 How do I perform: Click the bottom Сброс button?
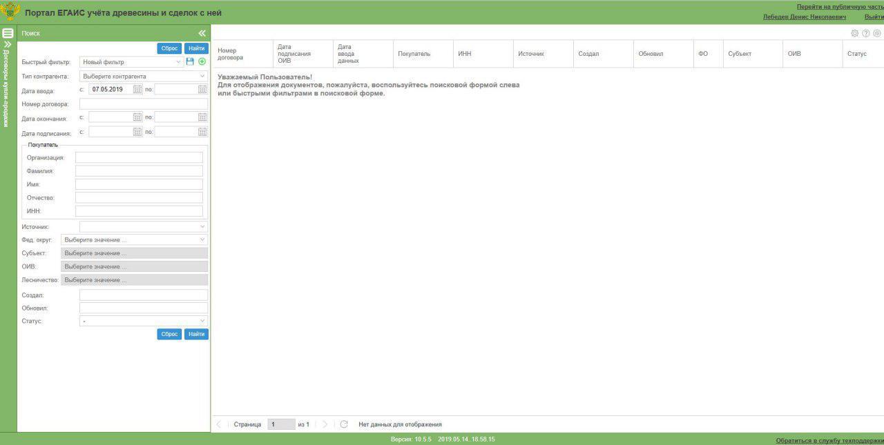point(169,334)
